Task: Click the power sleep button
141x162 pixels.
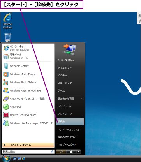Action: click(x=61, y=152)
